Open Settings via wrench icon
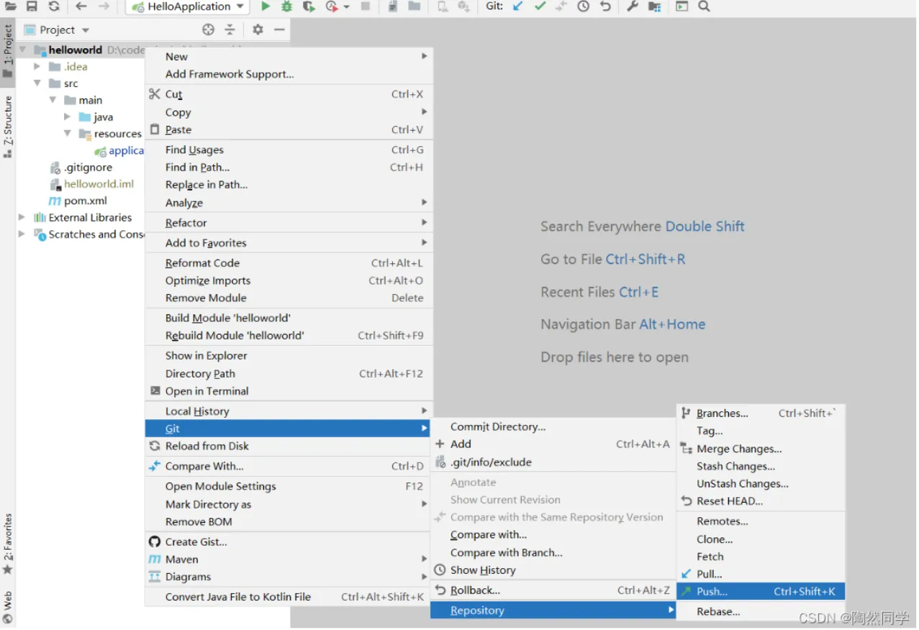Viewport: 919px width, 630px height. [633, 6]
